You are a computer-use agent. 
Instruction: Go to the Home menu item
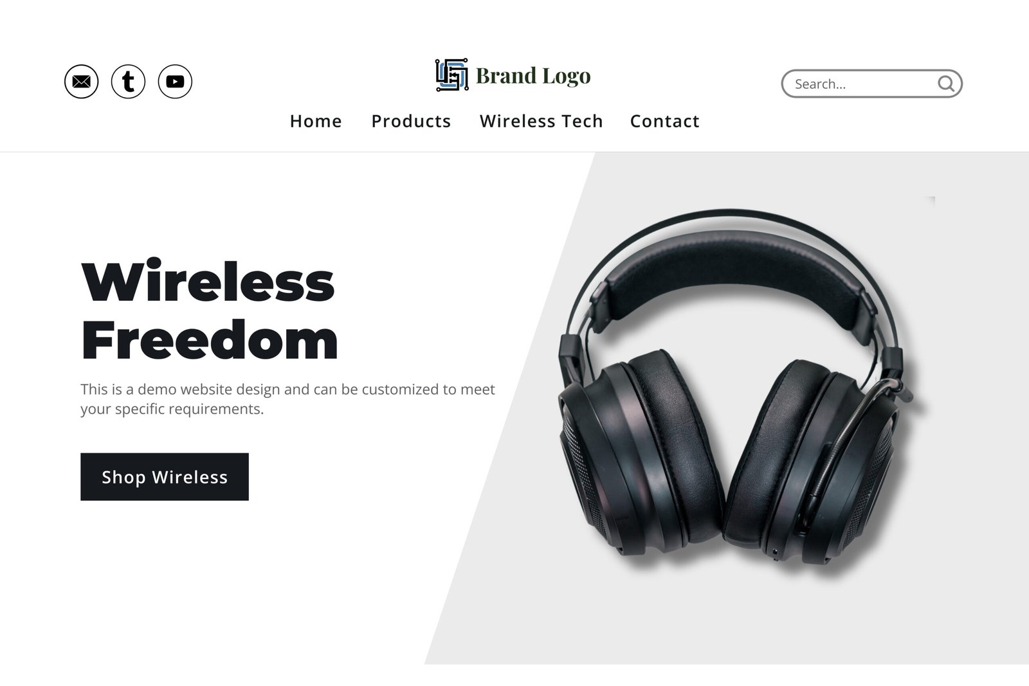(316, 121)
